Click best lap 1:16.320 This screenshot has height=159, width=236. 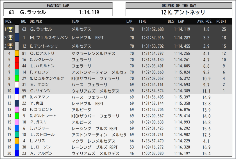(182, 147)
